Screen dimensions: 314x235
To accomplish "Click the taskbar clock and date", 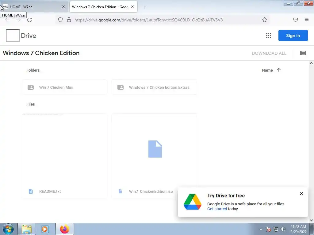I will (298, 229).
